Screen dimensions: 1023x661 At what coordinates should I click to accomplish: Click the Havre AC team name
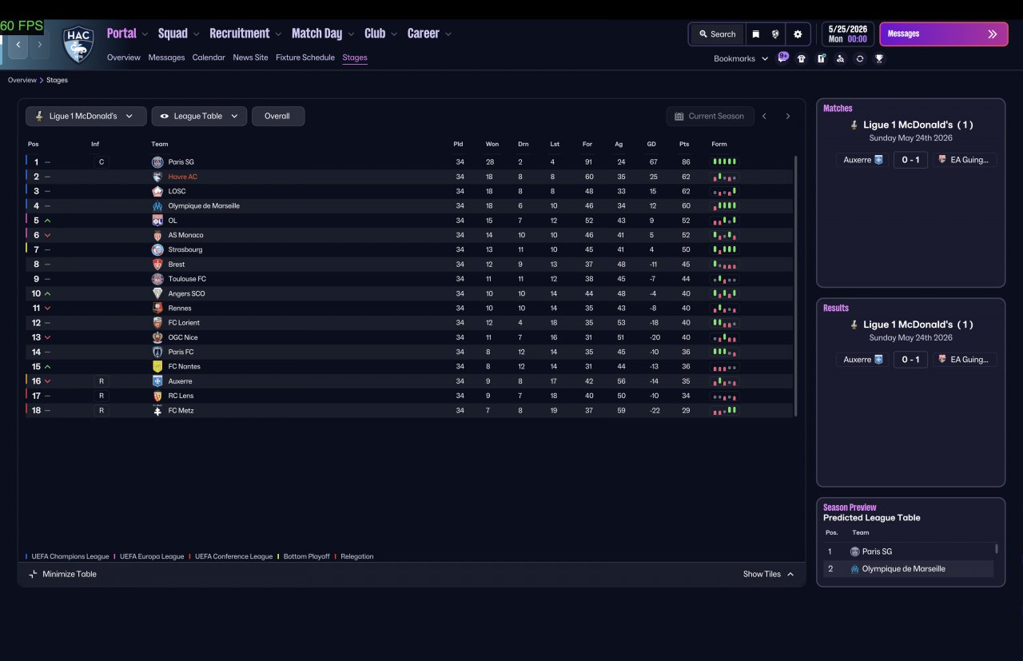[x=182, y=177]
